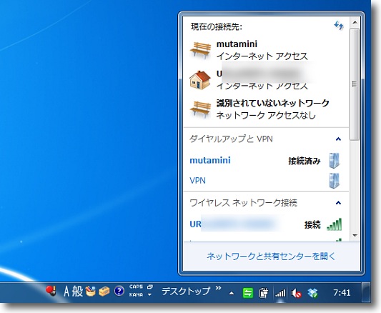Image resolution: width=381 pixels, height=313 pixels.
Task: Collapse the ワイヤレス ネットワーク接続 section
Action: point(338,203)
